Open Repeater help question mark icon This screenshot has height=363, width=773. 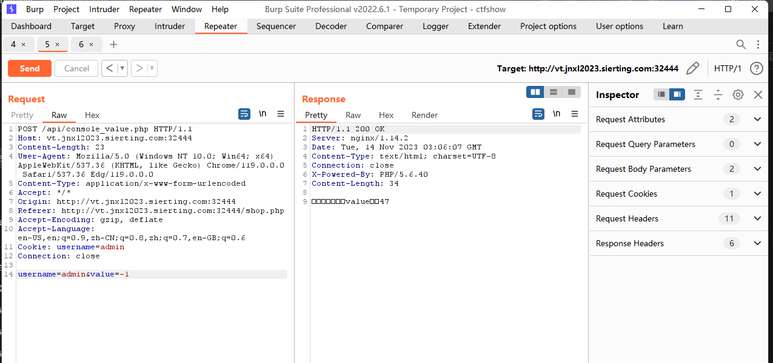[756, 68]
